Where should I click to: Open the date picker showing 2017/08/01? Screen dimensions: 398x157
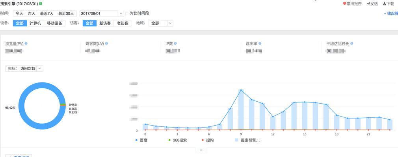point(102,13)
